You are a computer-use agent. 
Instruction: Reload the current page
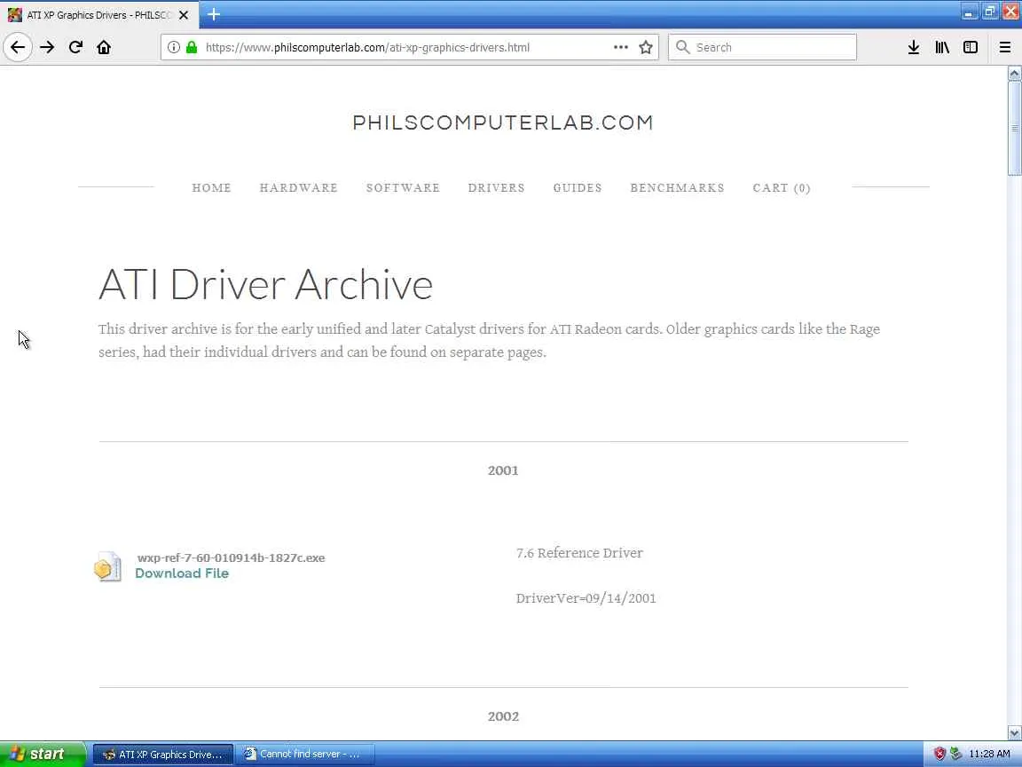[75, 47]
